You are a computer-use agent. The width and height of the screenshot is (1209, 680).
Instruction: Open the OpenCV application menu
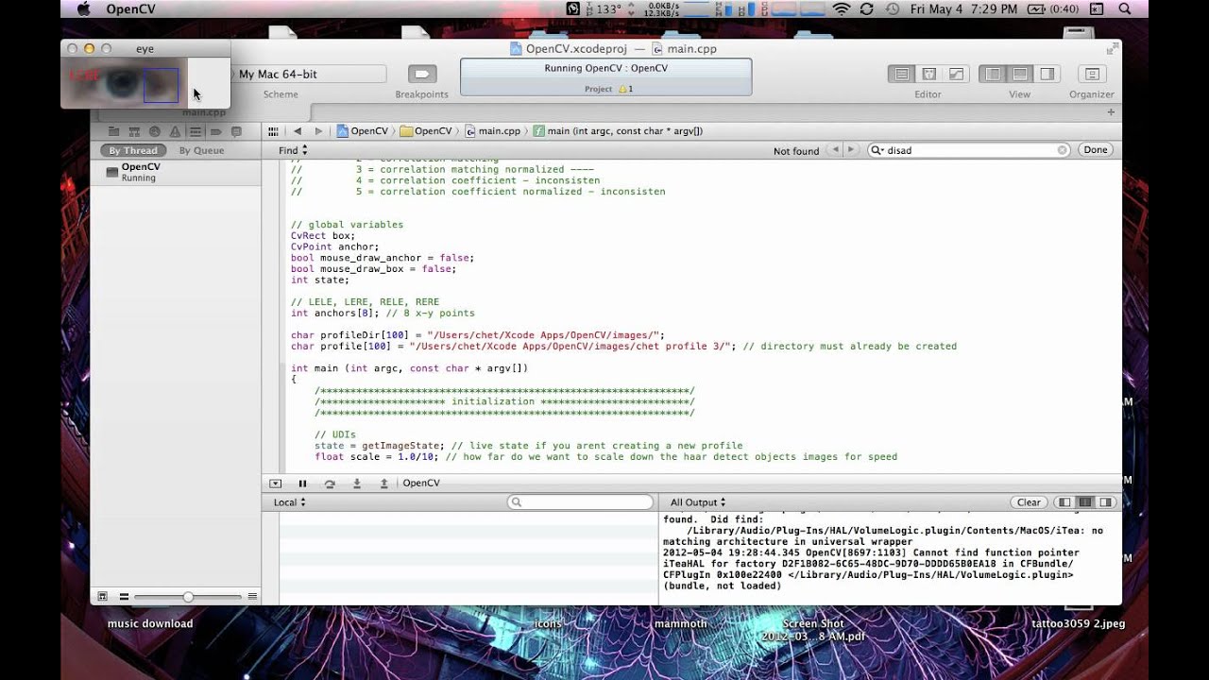131,8
